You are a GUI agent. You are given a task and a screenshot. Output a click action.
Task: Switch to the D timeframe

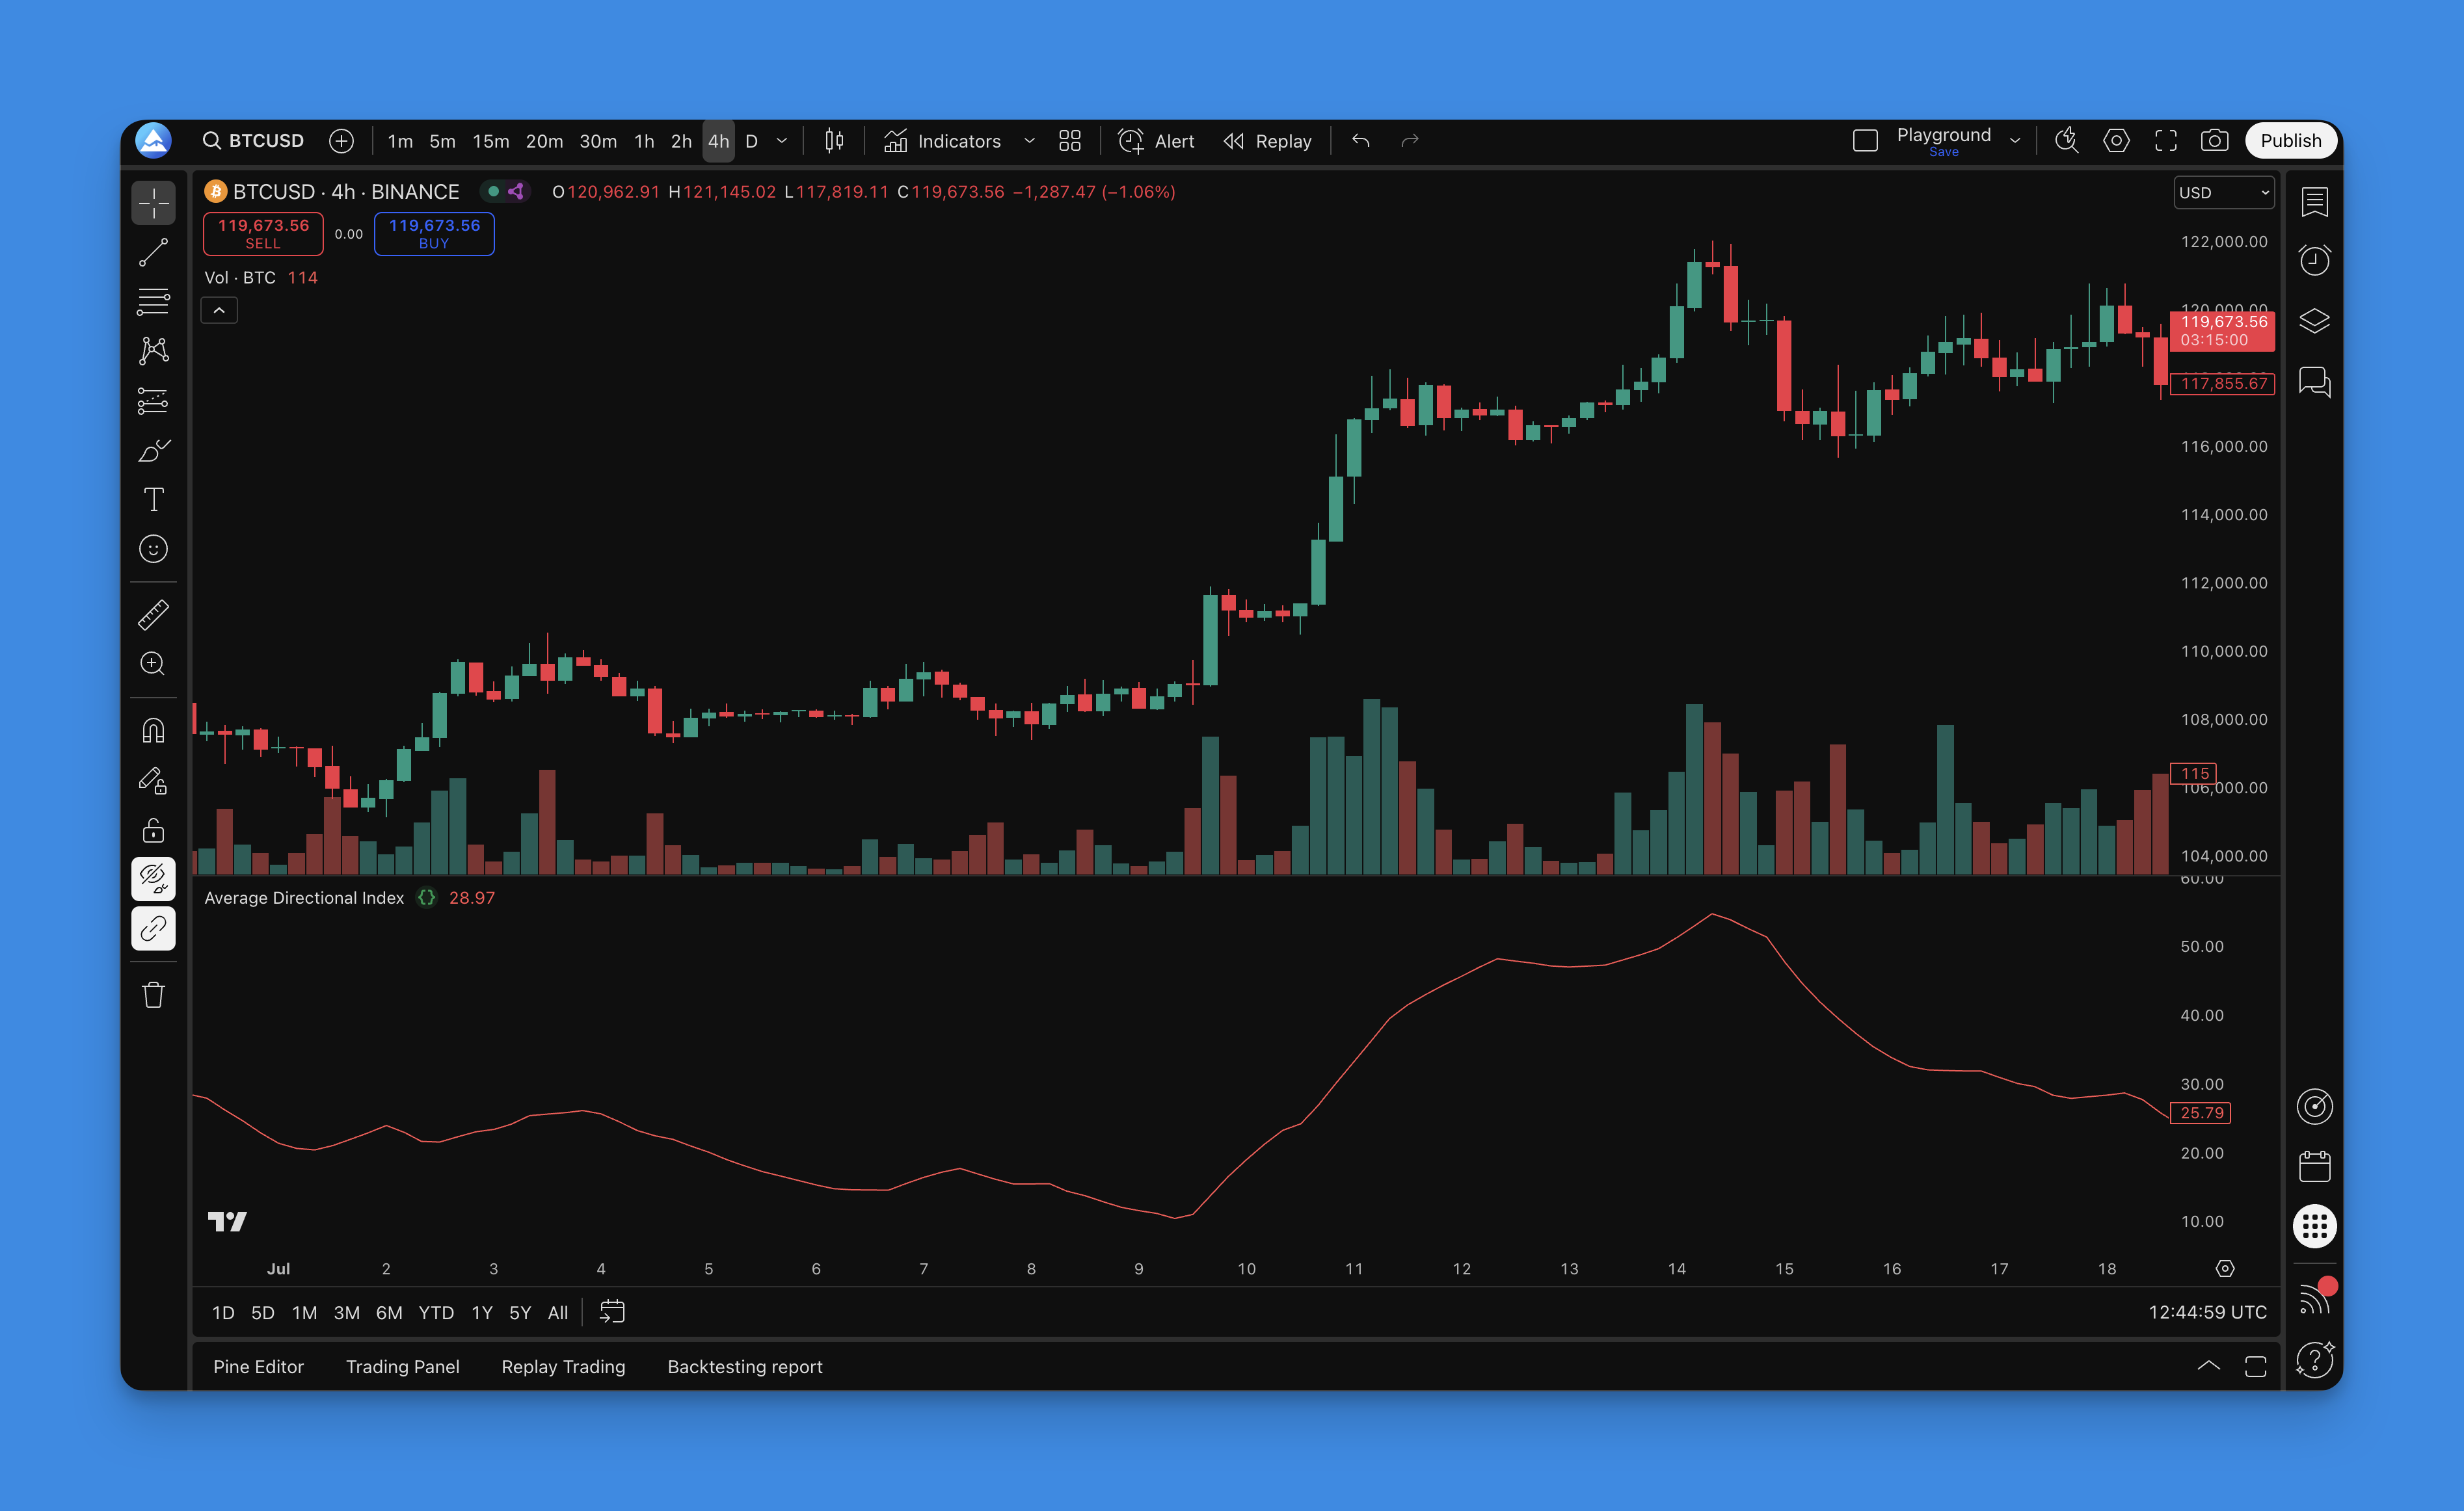[751, 141]
